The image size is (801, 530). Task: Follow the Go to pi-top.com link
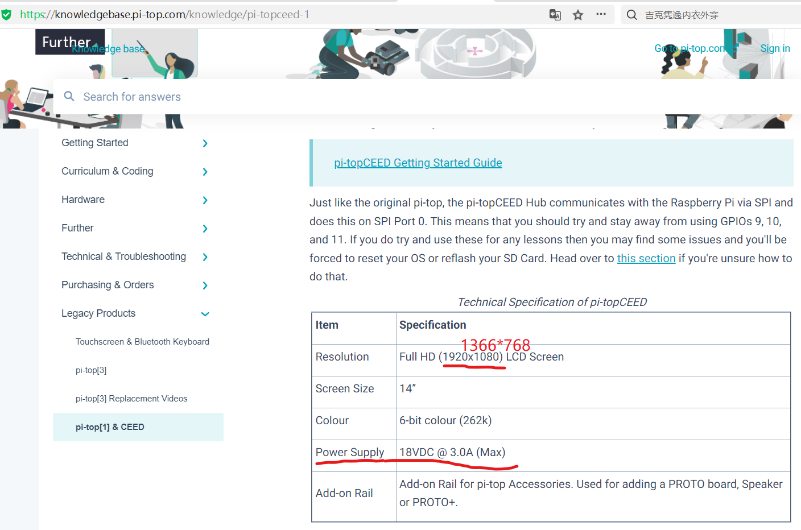click(696, 48)
